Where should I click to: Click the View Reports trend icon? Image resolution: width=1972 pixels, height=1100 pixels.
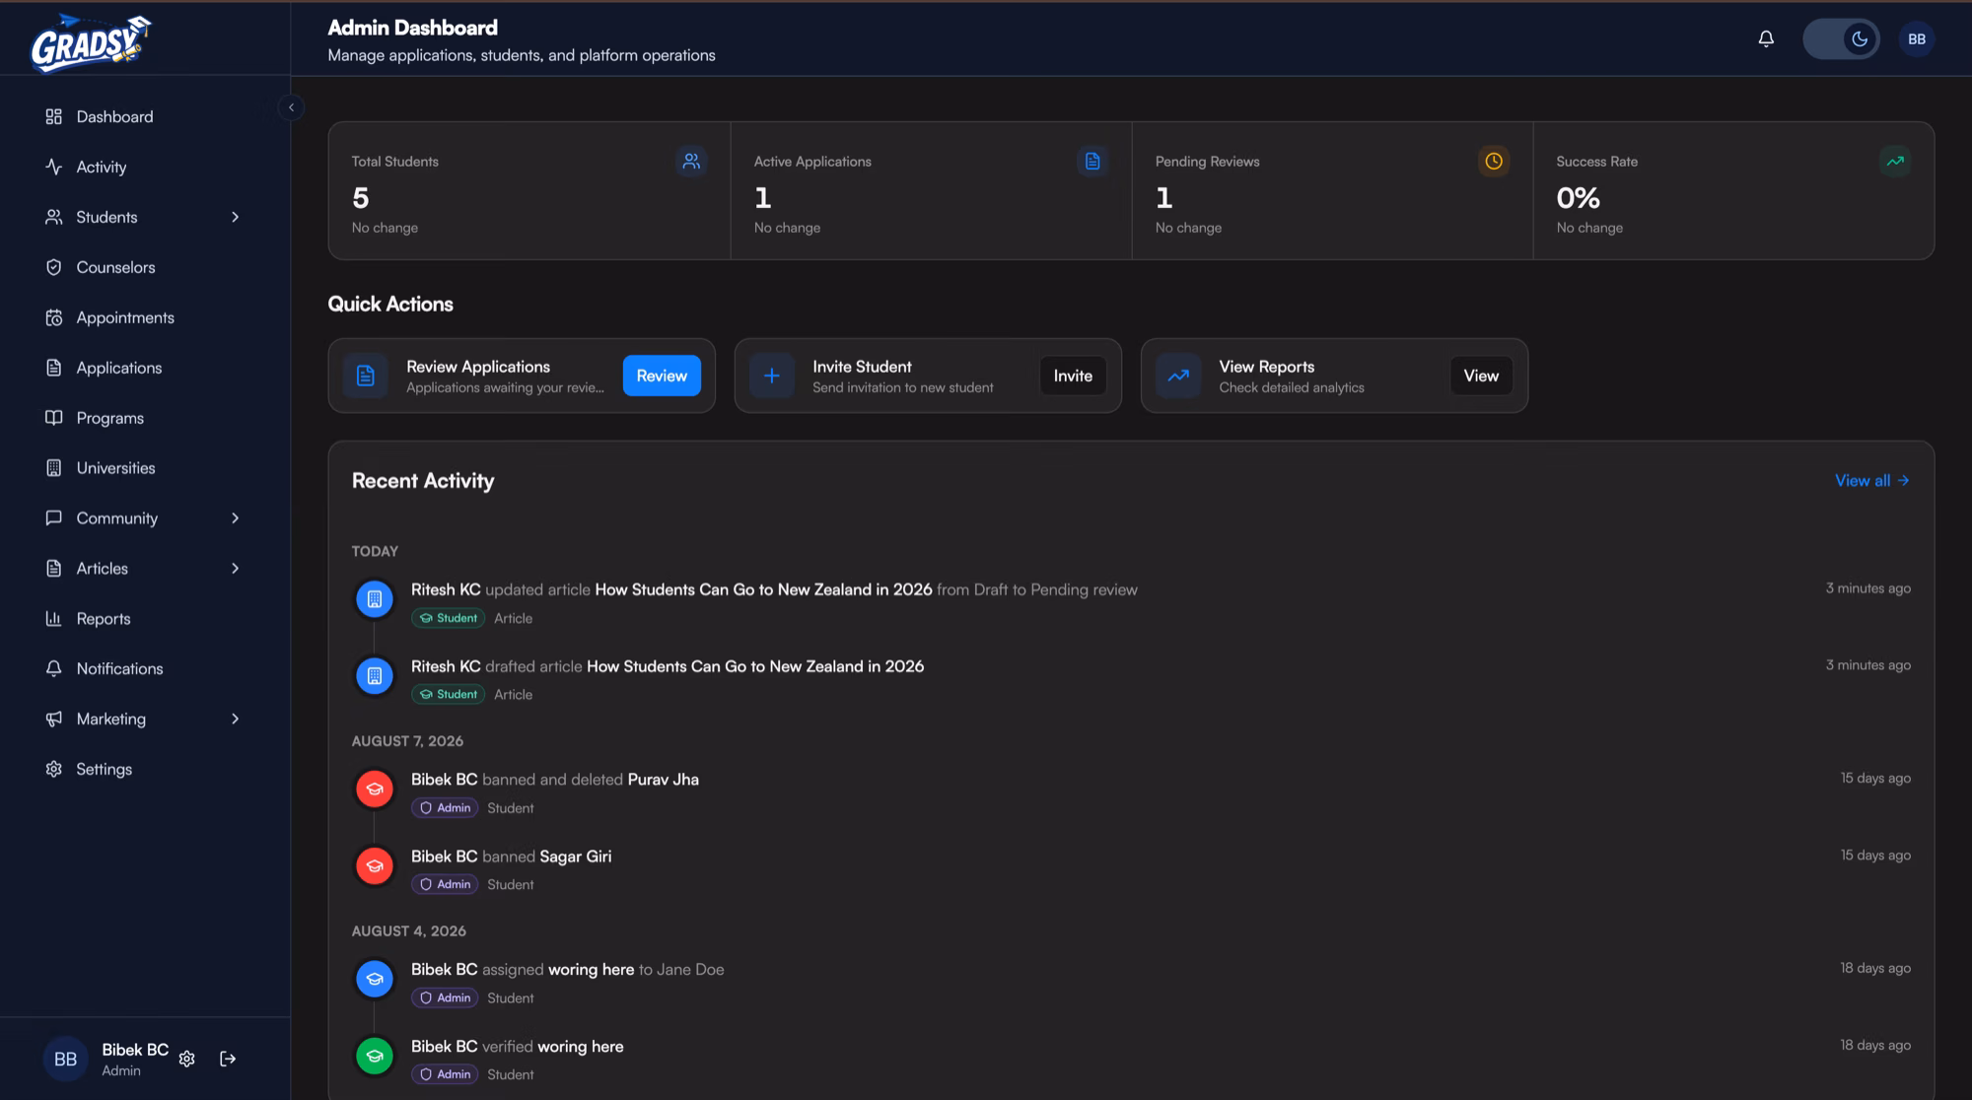(x=1178, y=376)
